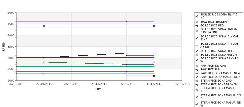The height and width of the screenshot is (107, 244).
Task: Click the 3200 data point on 30-10-2015
Action: [127, 53]
